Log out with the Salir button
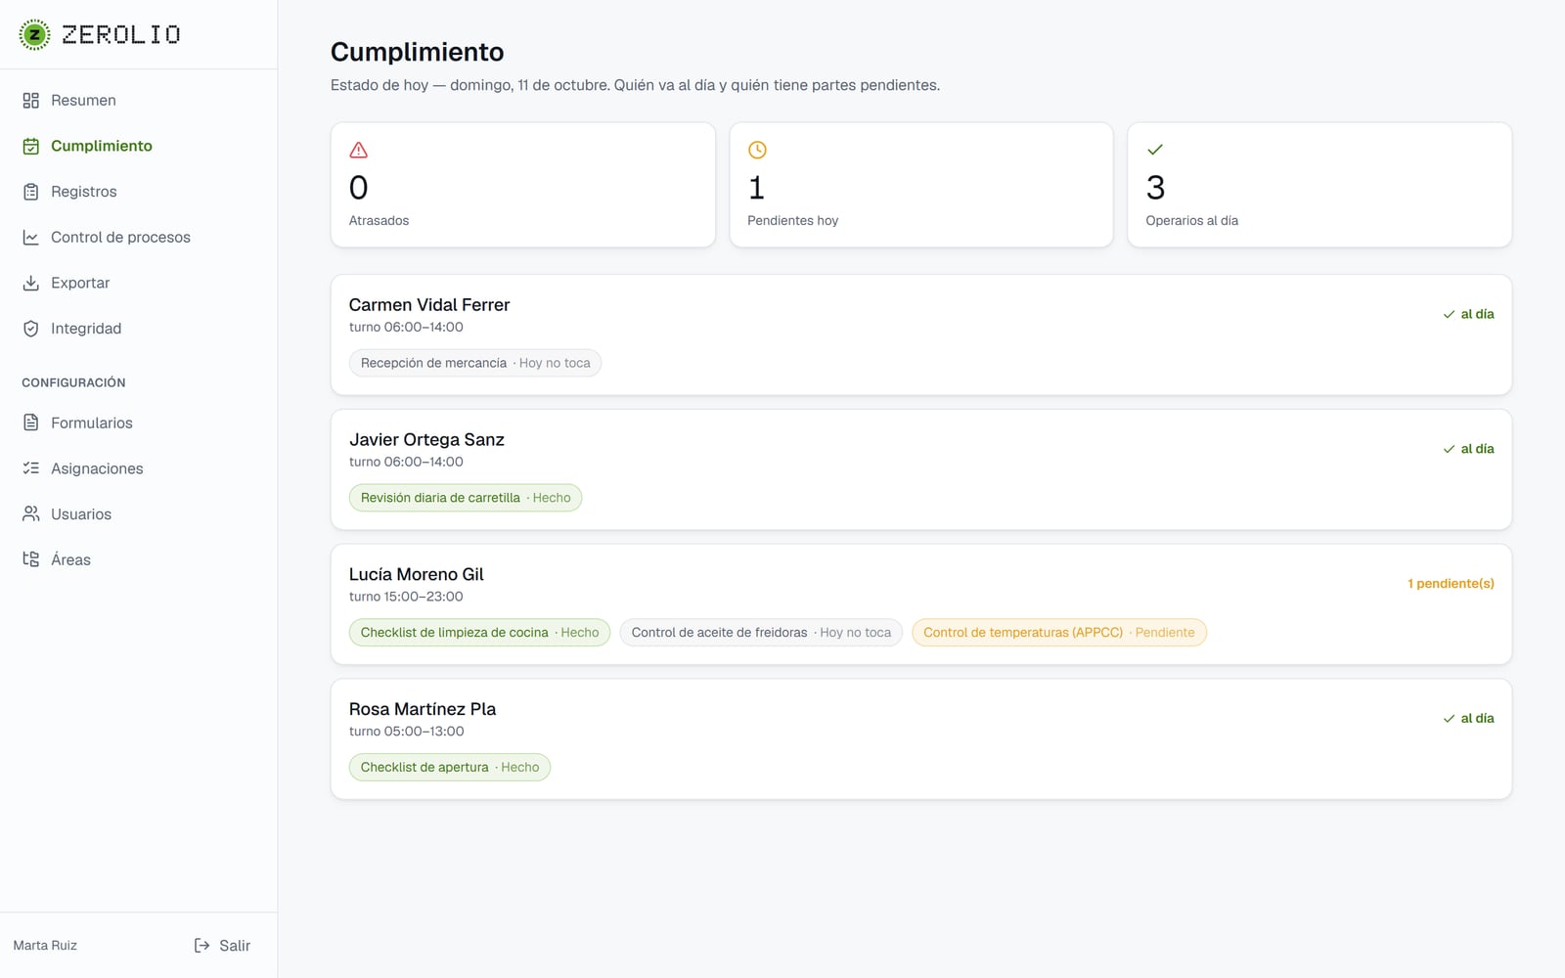Screen dimensions: 1565x978 coord(222,946)
